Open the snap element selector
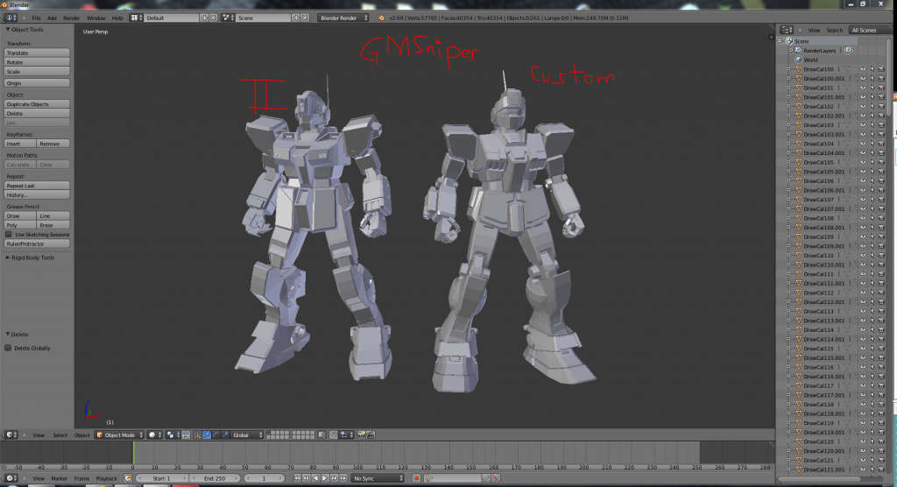 [x=345, y=435]
